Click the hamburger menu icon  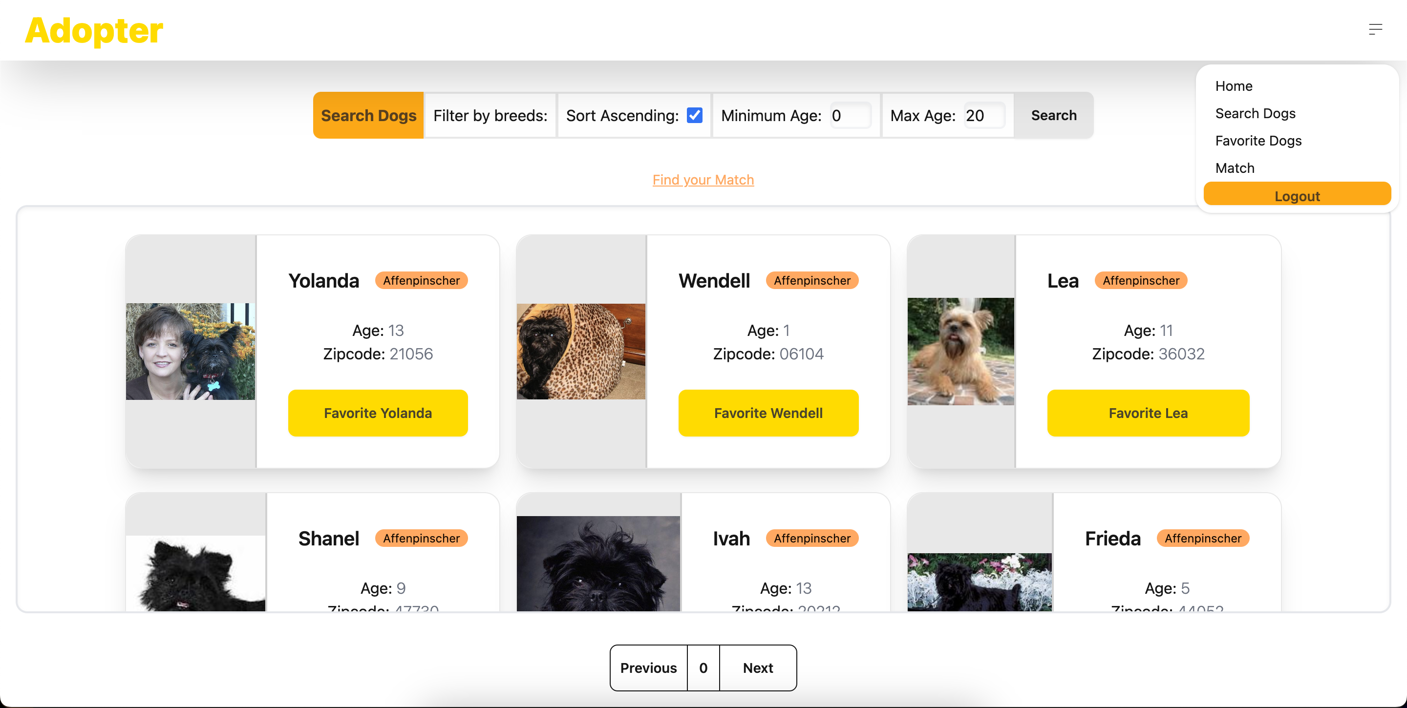click(1375, 29)
